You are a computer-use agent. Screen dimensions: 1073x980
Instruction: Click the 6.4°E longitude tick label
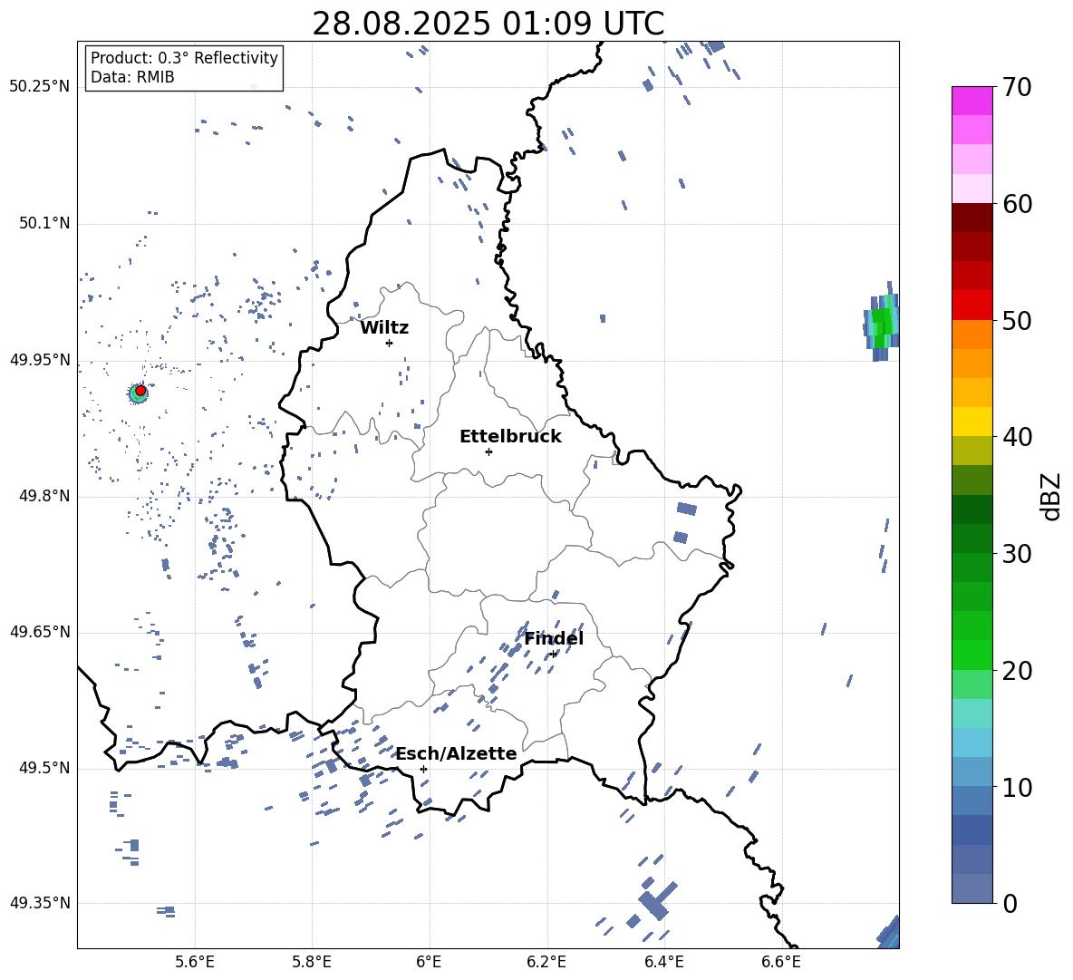click(x=663, y=962)
